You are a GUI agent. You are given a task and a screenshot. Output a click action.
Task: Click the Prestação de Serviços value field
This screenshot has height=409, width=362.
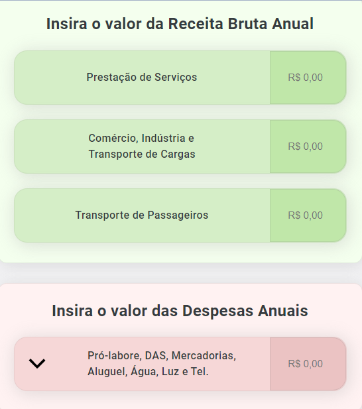pyautogui.click(x=308, y=78)
